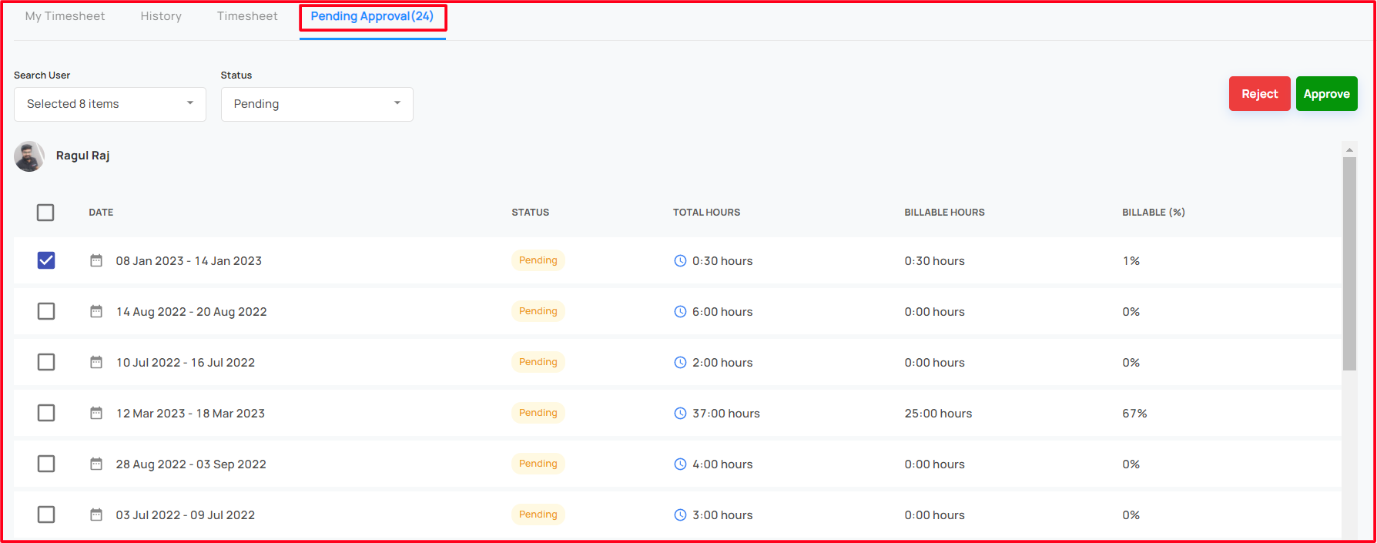Click clock icon beside 6:00 hours total
1377x543 pixels.
coord(680,311)
